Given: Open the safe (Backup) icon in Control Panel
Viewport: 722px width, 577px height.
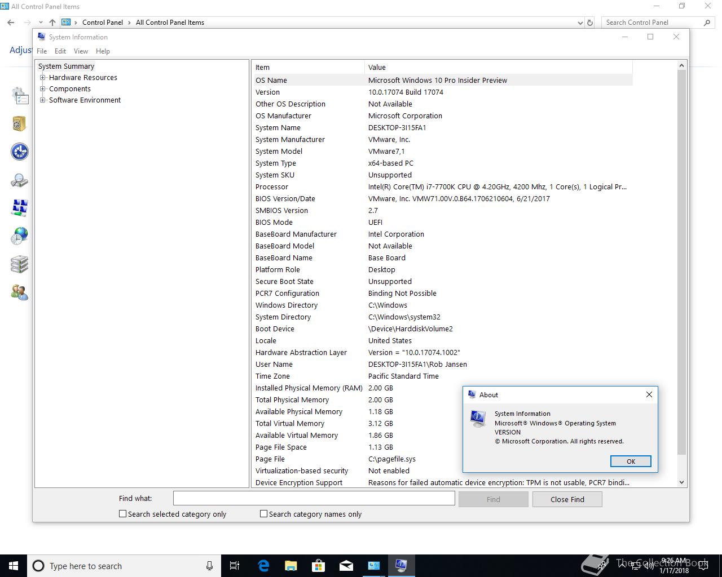Looking at the screenshot, I should (20, 123).
